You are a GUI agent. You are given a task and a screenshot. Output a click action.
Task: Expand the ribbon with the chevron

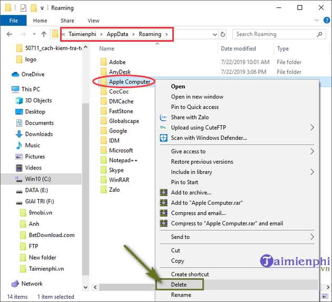[316, 21]
